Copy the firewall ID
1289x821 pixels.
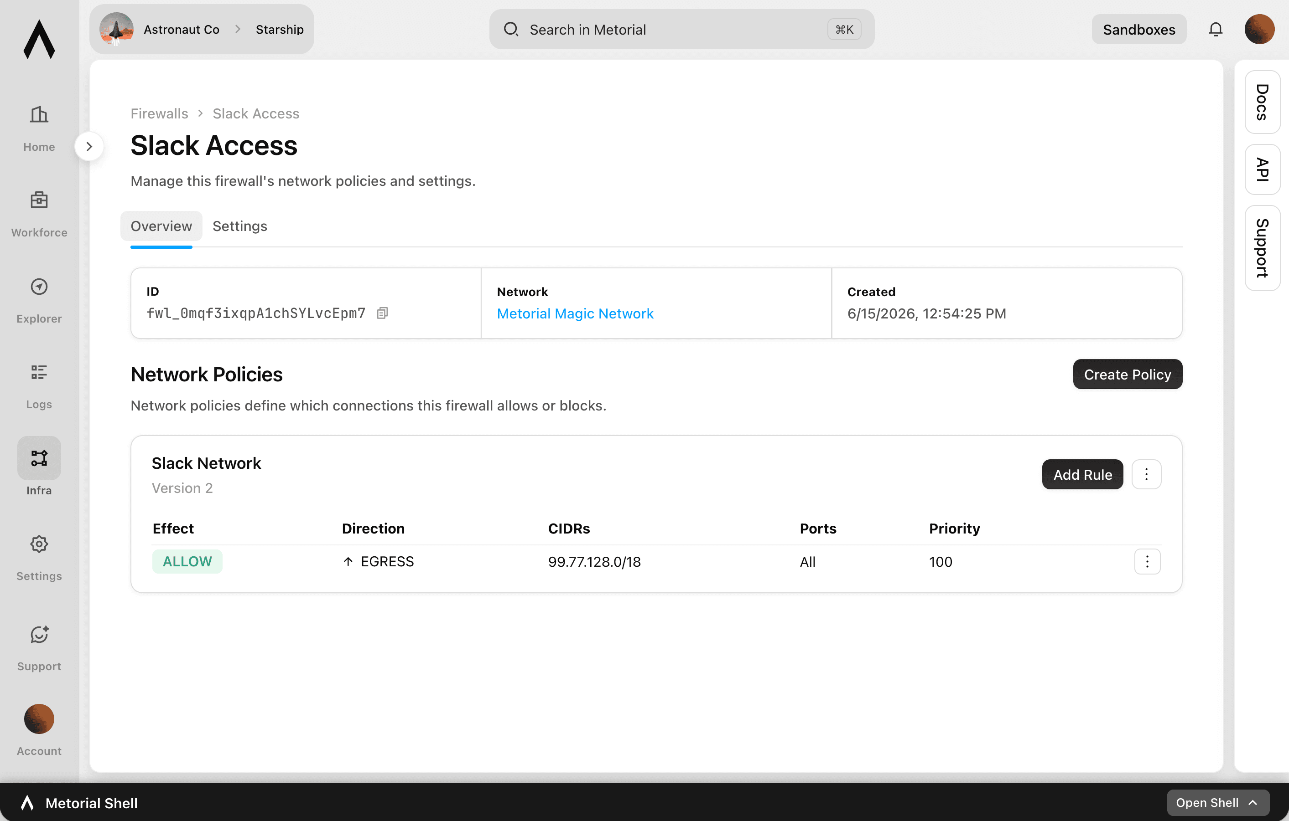click(382, 313)
